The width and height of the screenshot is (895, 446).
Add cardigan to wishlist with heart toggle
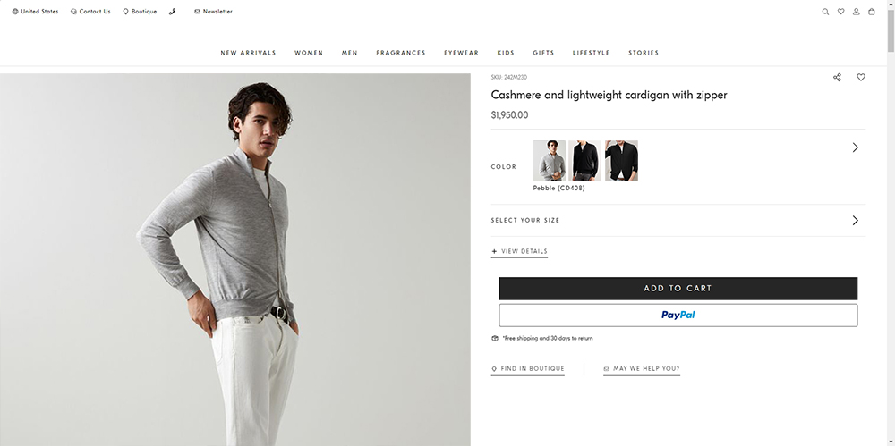[x=861, y=78]
